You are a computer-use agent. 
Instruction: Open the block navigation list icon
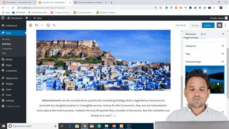54,25
